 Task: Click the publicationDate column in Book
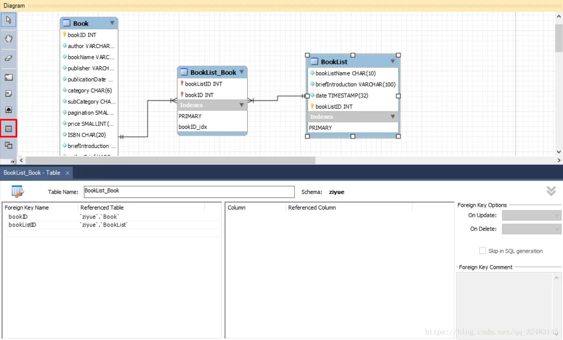coord(89,80)
